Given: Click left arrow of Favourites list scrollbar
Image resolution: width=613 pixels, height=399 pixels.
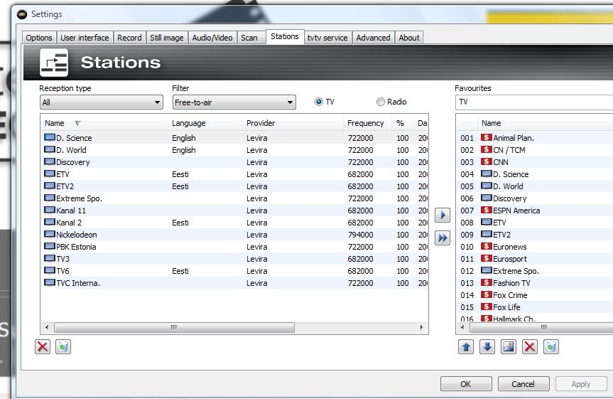Looking at the screenshot, I should (x=463, y=327).
